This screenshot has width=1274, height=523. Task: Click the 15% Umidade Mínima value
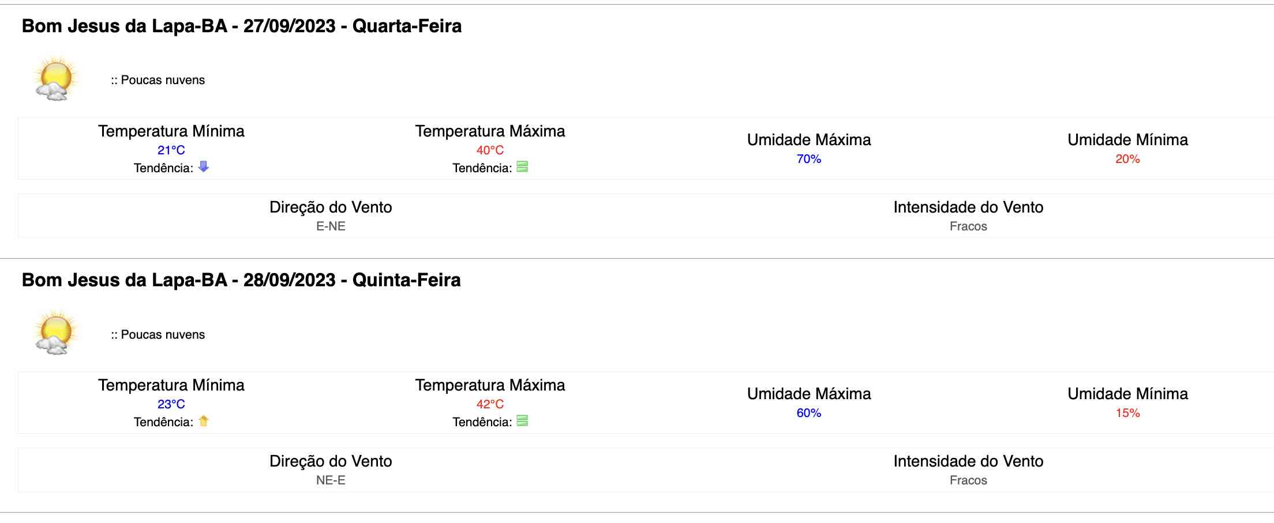click(x=1127, y=413)
